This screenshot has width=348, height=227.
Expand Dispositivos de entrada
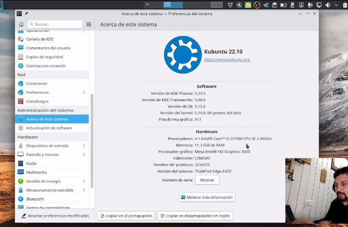click(x=84, y=146)
